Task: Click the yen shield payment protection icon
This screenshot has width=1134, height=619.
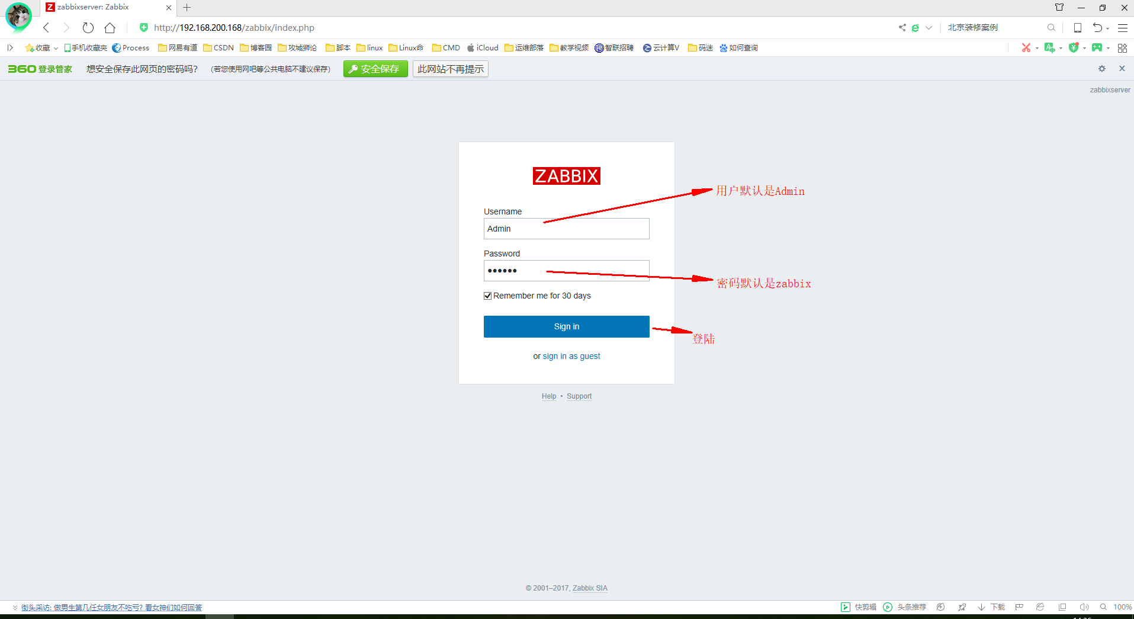Action: pos(1074,47)
